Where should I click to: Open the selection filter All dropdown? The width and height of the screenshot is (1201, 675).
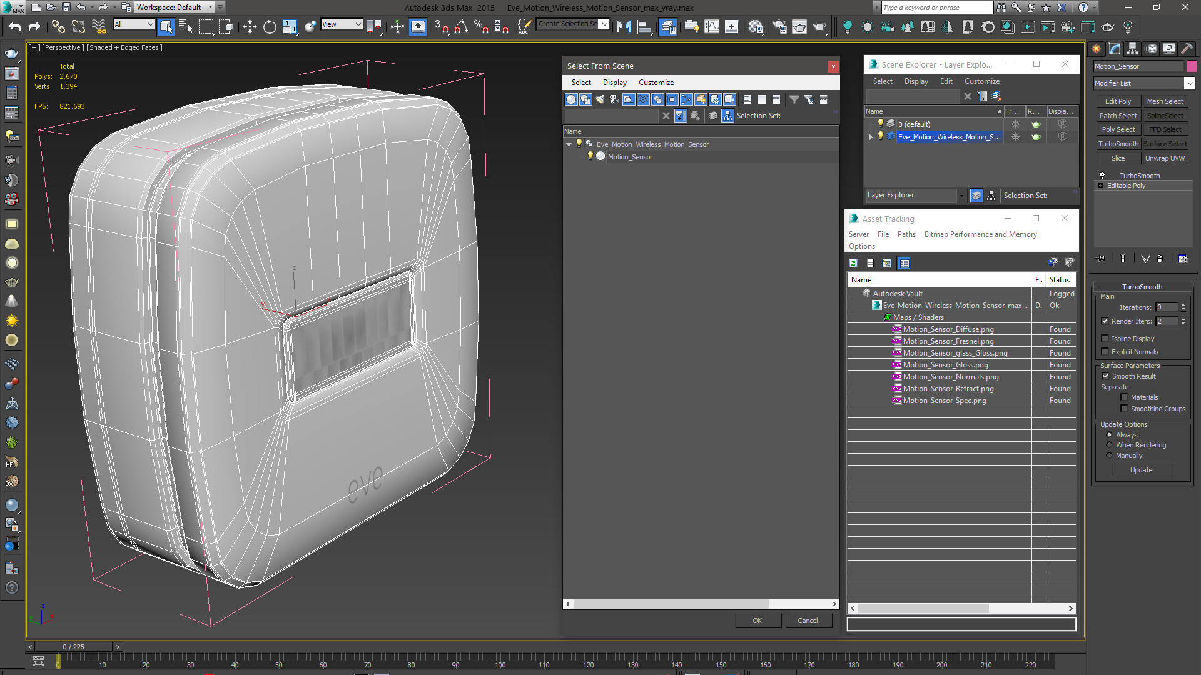click(134, 24)
